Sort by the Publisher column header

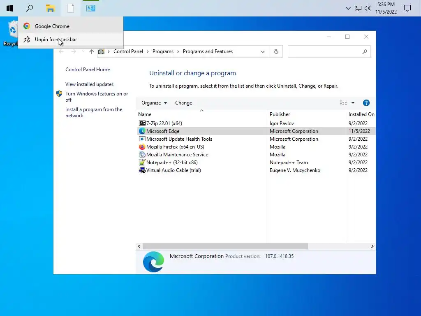tap(306, 114)
